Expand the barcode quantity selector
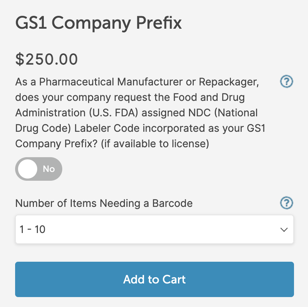Screen dimensions: 308x307 154,229
